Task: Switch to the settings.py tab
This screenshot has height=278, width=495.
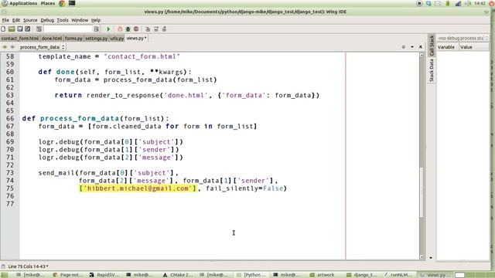Action: 96,38
